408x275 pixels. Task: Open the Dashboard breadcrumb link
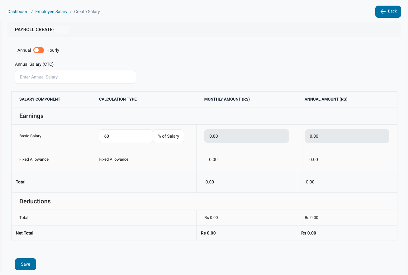[x=18, y=12]
